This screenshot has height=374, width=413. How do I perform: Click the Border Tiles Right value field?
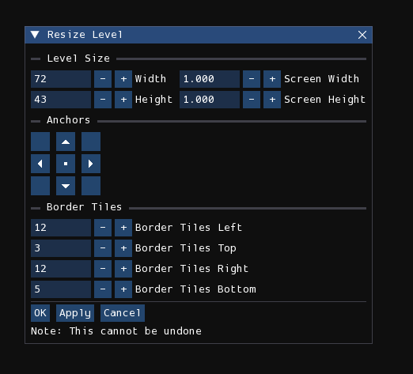[61, 269]
